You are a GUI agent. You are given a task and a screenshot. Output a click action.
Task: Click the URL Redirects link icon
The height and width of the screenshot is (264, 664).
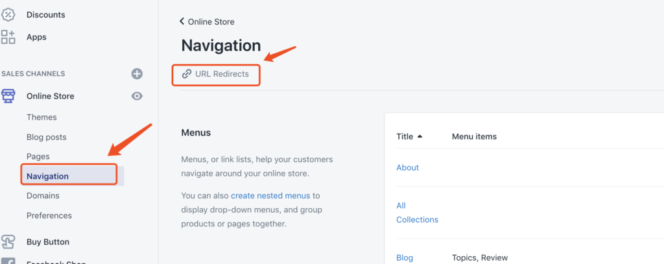(x=187, y=74)
